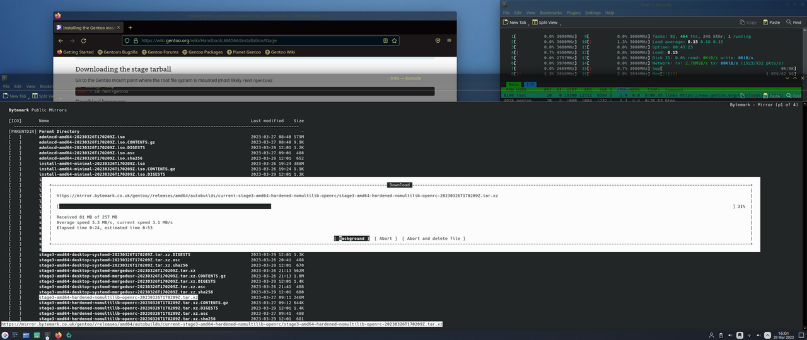
Task: Click Find in htop Konsole toolbar
Action: (793, 23)
